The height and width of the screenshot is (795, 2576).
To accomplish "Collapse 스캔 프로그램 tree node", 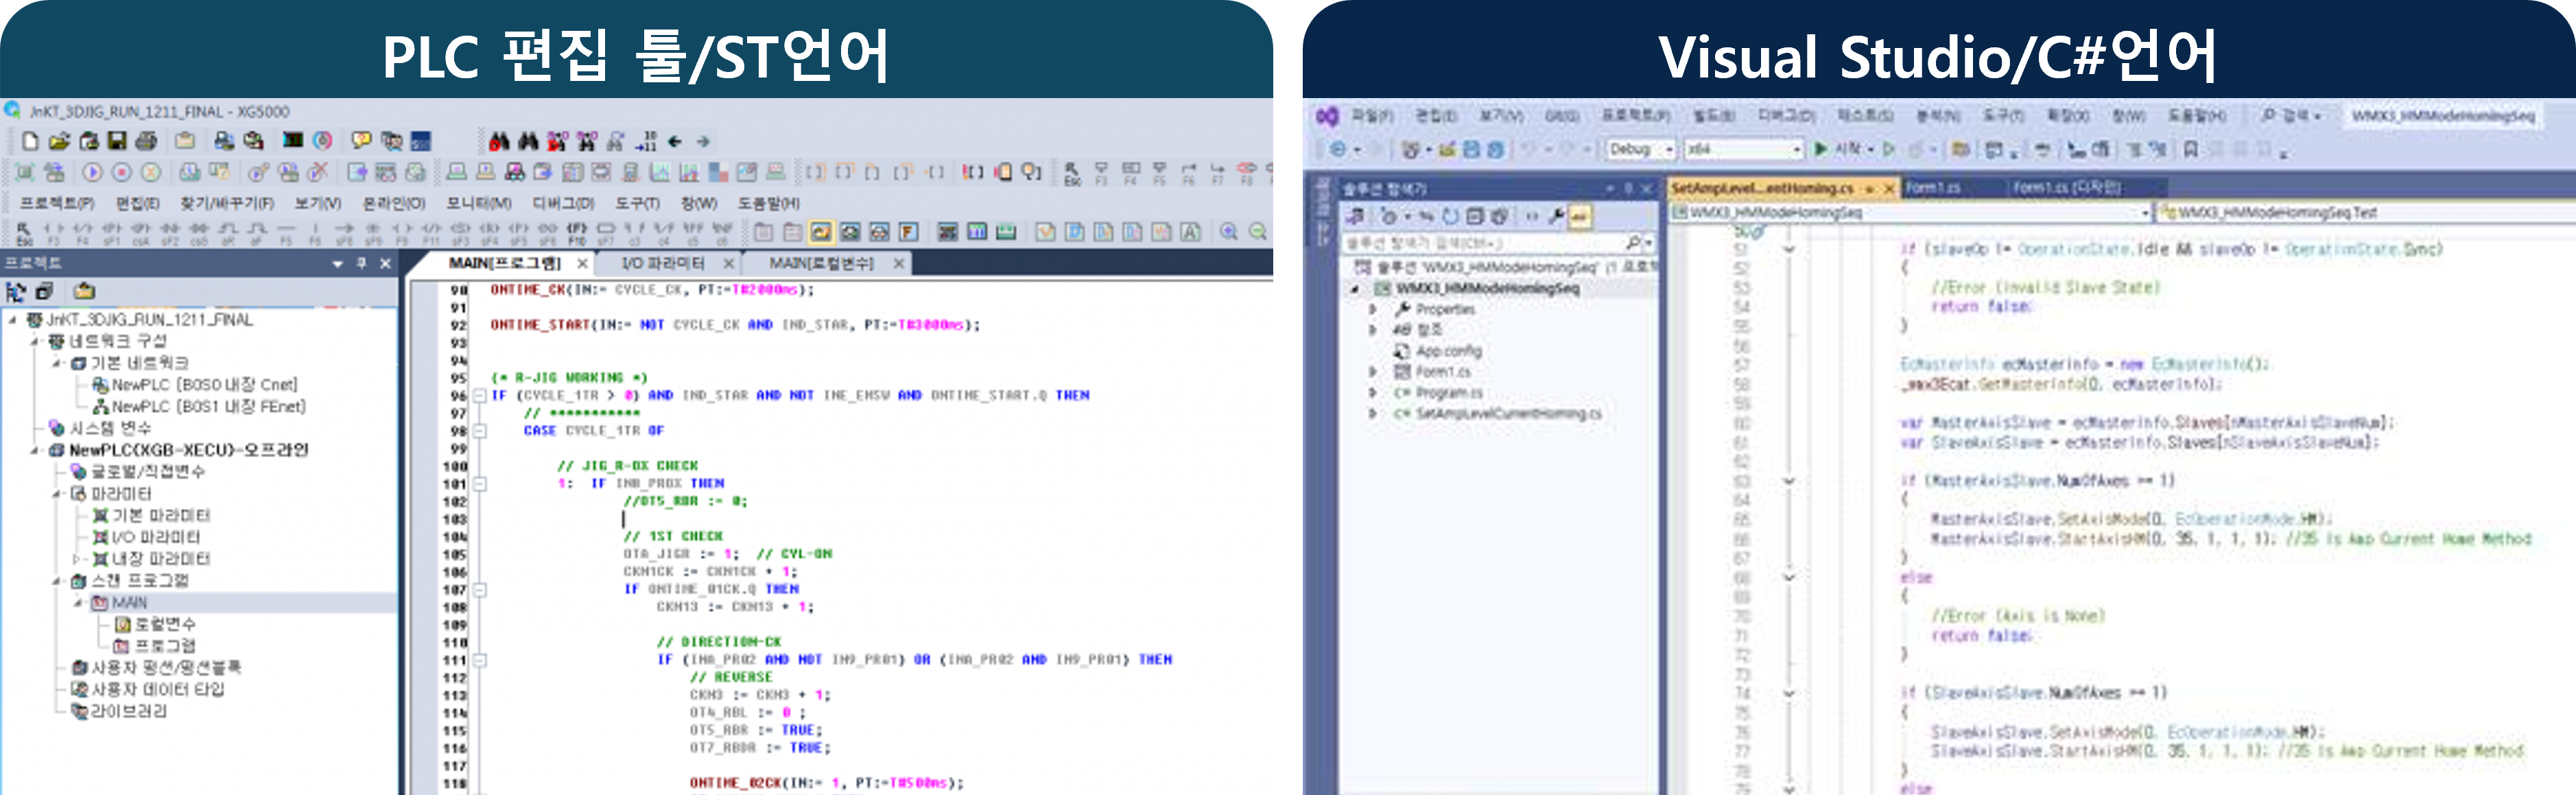I will point(57,580).
